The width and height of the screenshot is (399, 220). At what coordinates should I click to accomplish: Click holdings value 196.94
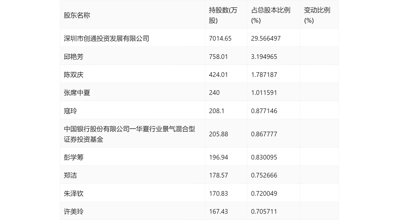[218, 157]
